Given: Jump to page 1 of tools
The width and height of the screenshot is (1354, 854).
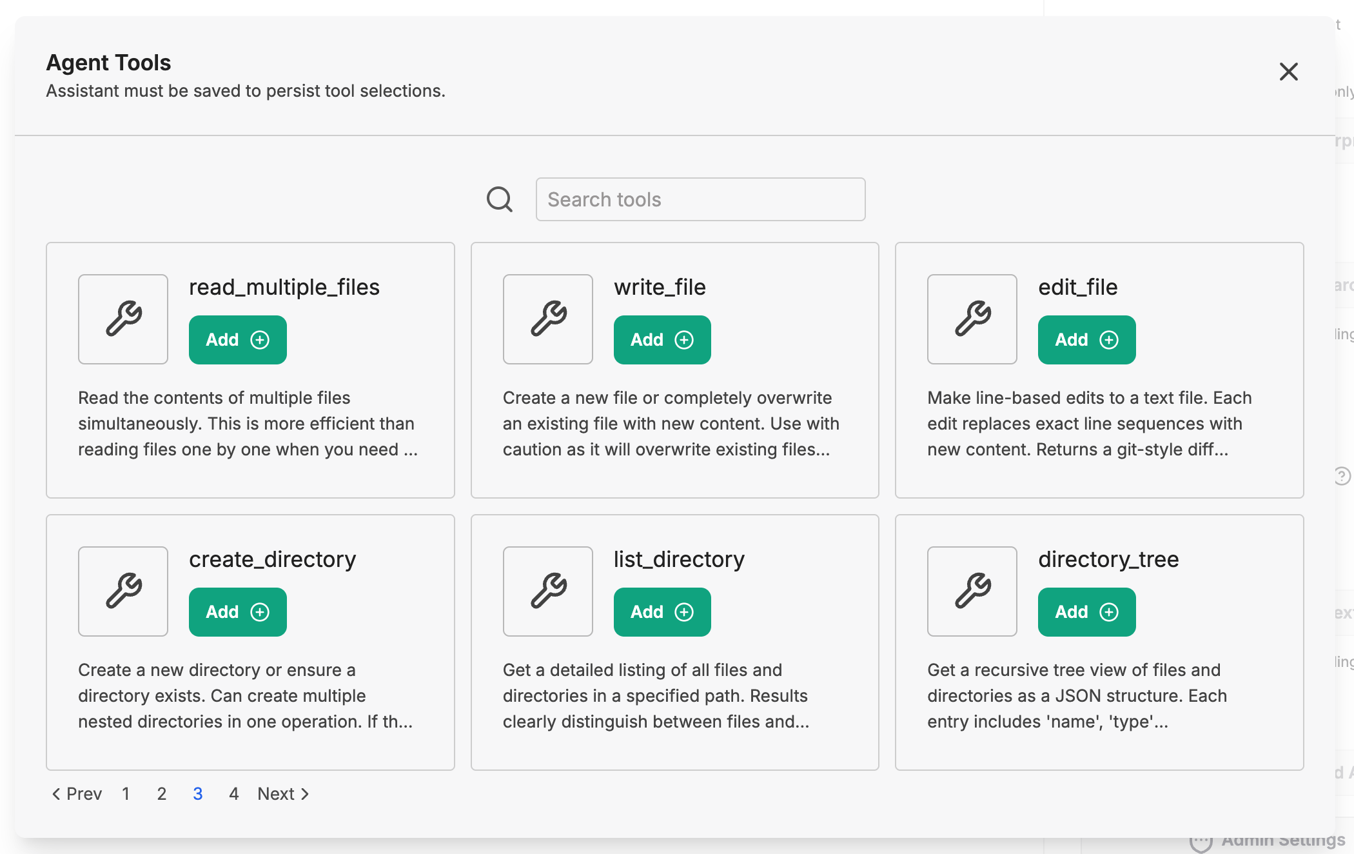Looking at the screenshot, I should pyautogui.click(x=126, y=794).
